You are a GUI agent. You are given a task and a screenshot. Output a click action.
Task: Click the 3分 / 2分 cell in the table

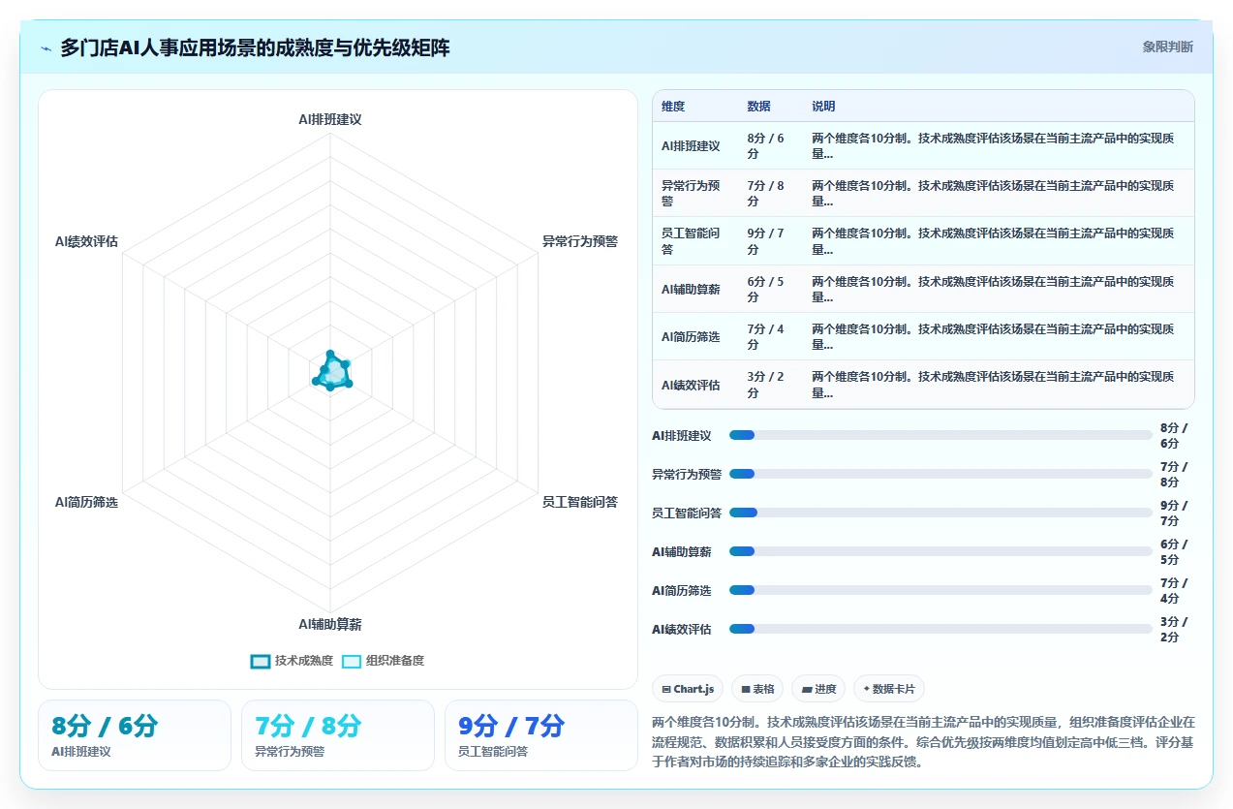[x=770, y=386]
